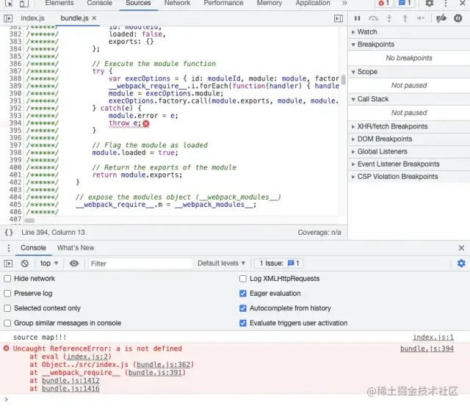Viewport: 470px width, 408px height.
Task: Show more DevTools tabs chevron
Action: click(344, 3)
